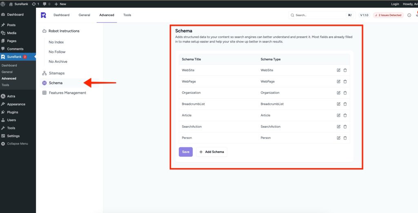
Task: Open the Tools tab in SureRank header
Action: click(x=127, y=15)
